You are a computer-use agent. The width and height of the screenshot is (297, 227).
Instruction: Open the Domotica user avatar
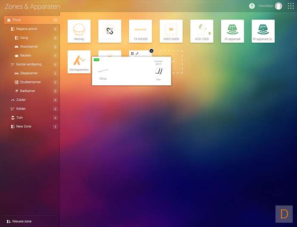point(278,6)
